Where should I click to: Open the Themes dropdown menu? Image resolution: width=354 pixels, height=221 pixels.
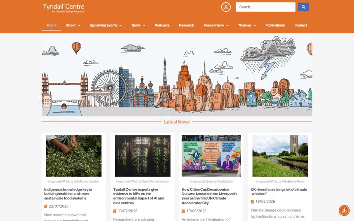247,25
